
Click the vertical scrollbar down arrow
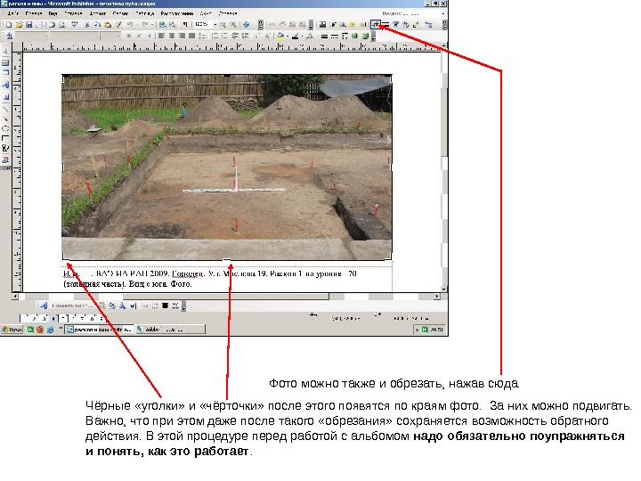(x=444, y=289)
